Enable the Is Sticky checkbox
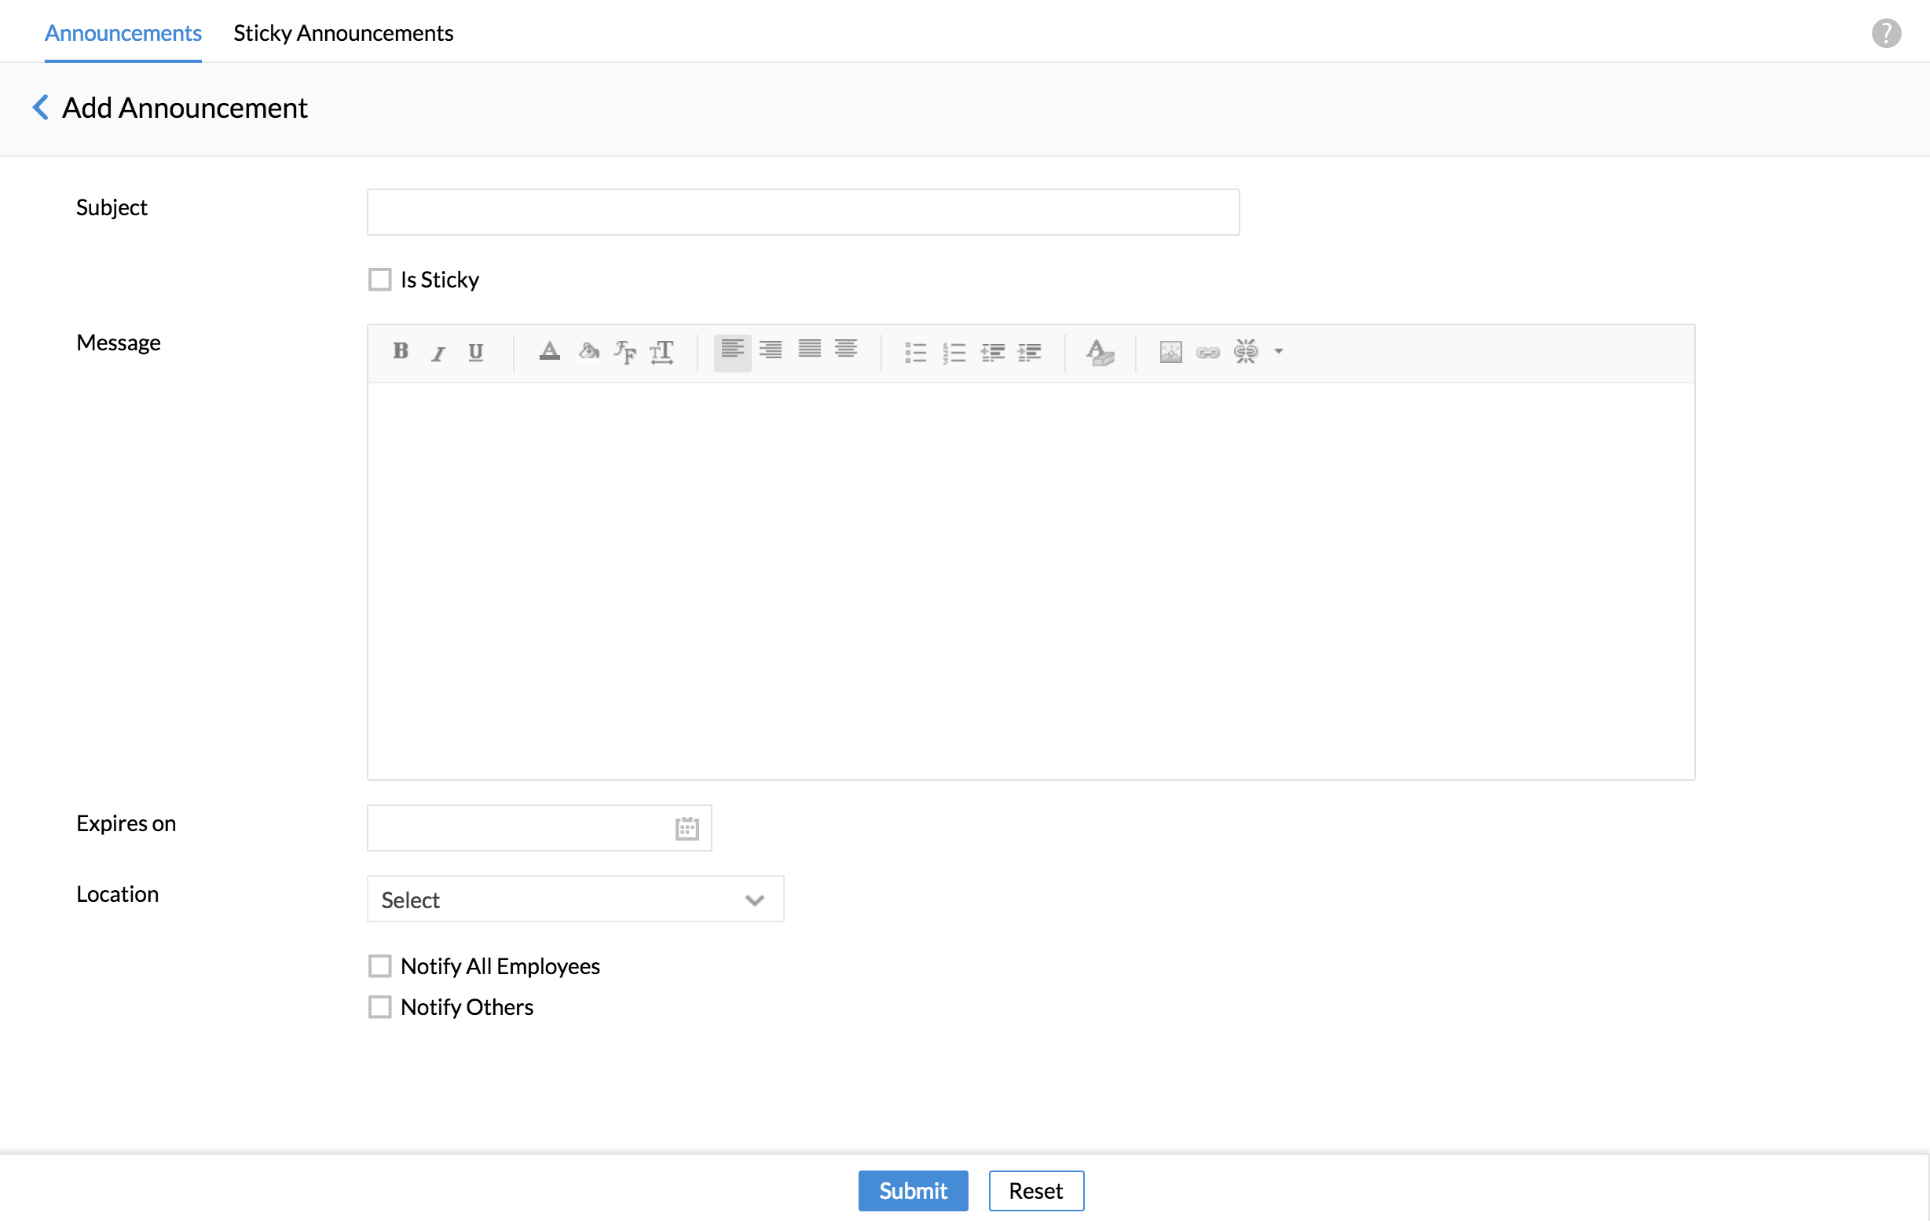 click(x=380, y=280)
